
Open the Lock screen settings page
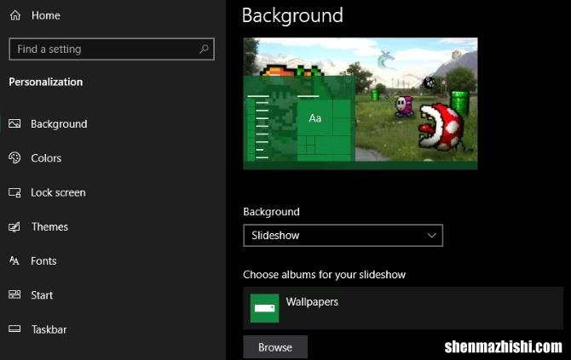click(x=58, y=192)
